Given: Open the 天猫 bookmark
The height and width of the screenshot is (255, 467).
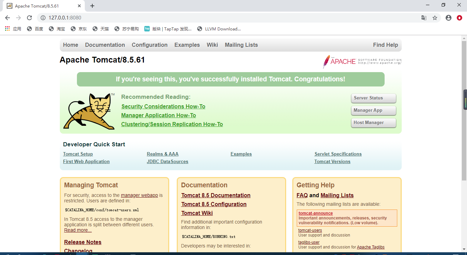Looking at the screenshot, I should (x=101, y=29).
